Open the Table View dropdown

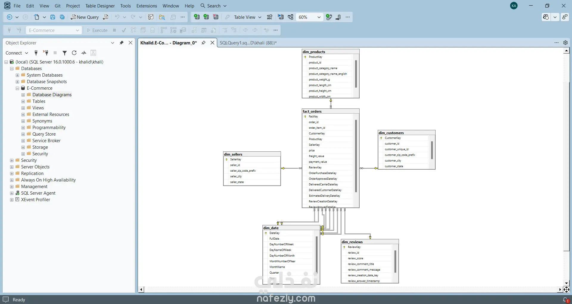pos(247,17)
